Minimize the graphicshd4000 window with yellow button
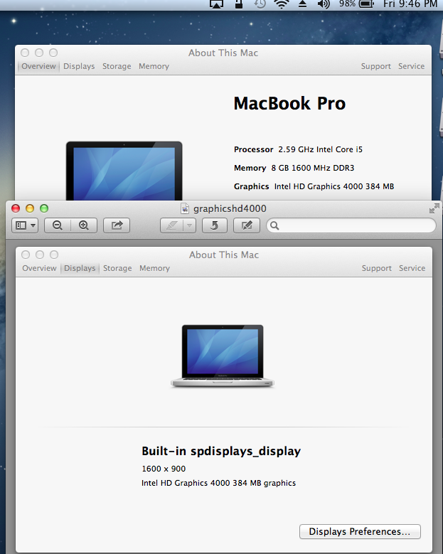This screenshot has width=443, height=554. click(x=30, y=208)
